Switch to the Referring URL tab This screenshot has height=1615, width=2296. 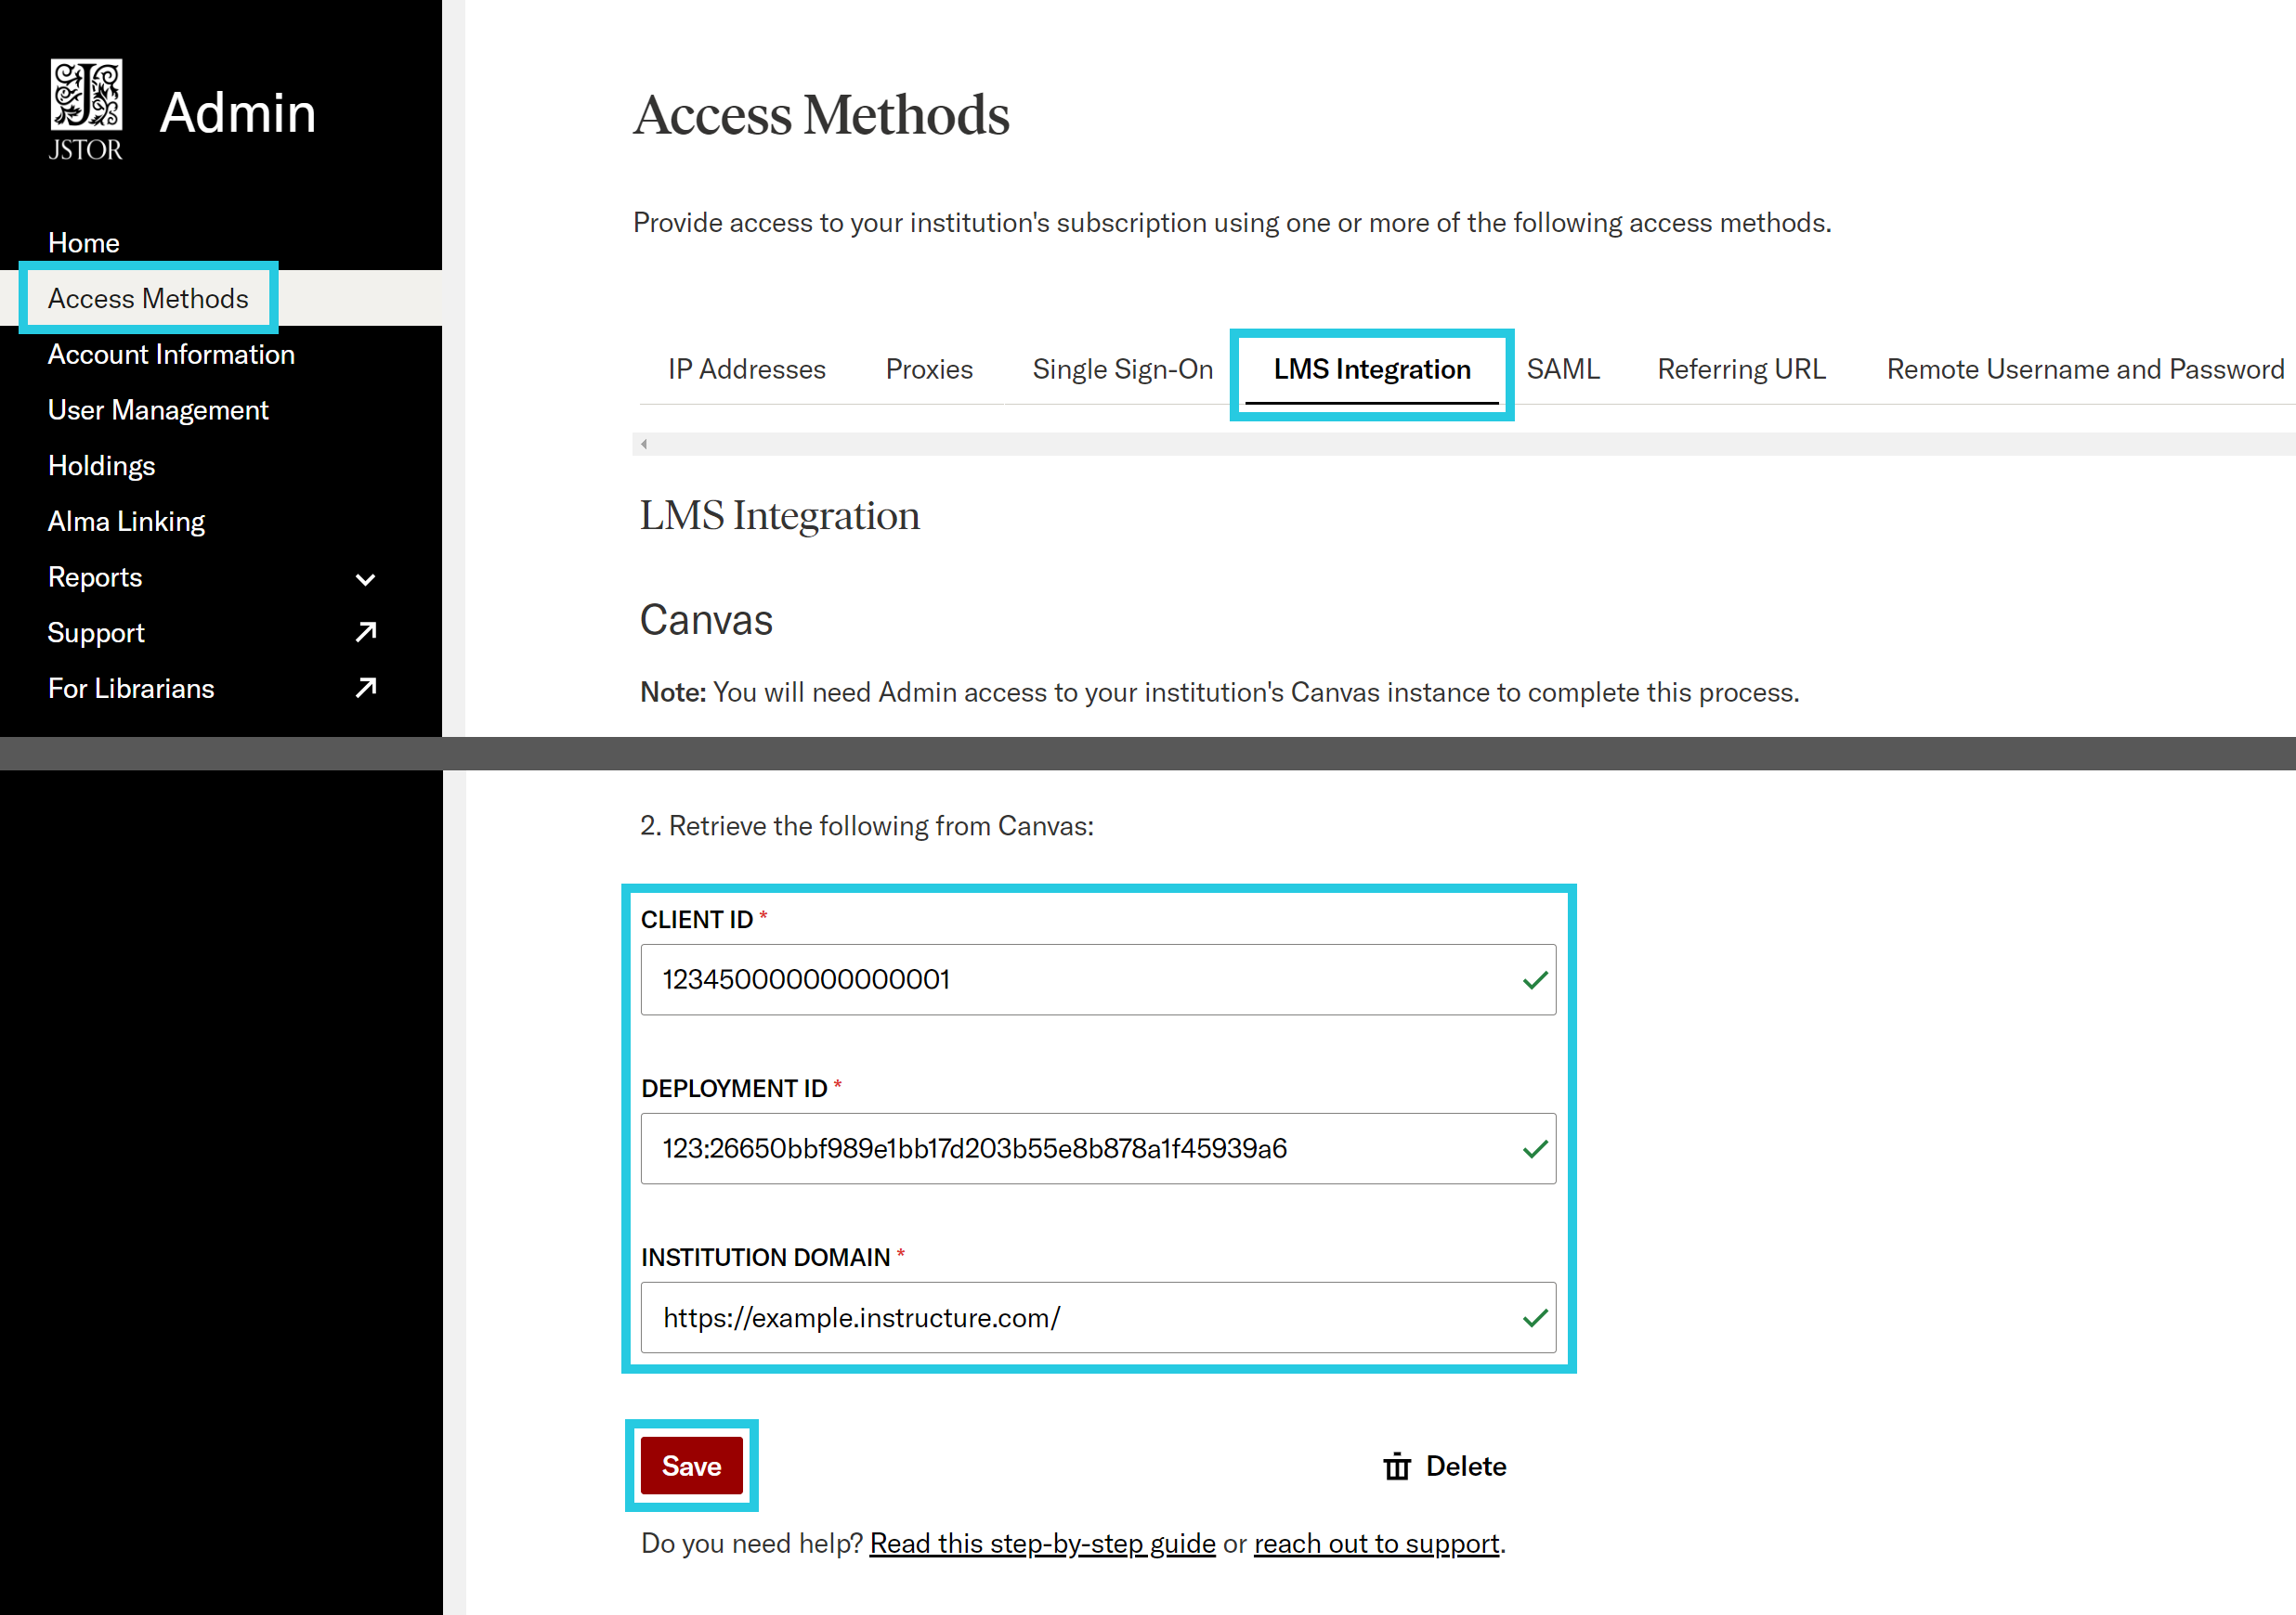1742,368
